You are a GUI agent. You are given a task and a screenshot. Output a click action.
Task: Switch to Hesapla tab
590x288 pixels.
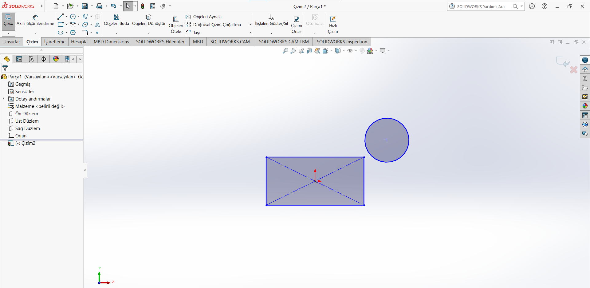click(79, 42)
